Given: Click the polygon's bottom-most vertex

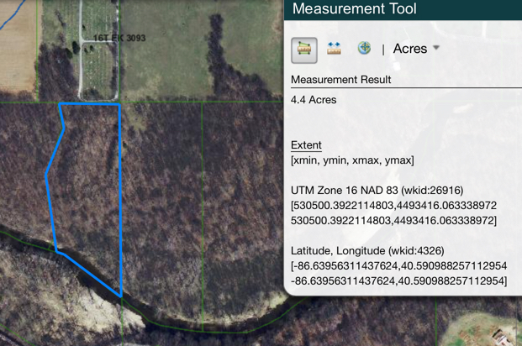Looking at the screenshot, I should [x=121, y=296].
